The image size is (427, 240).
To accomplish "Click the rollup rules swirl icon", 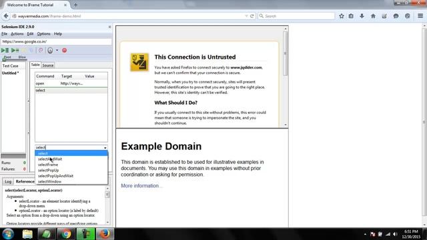I will coord(41,51).
